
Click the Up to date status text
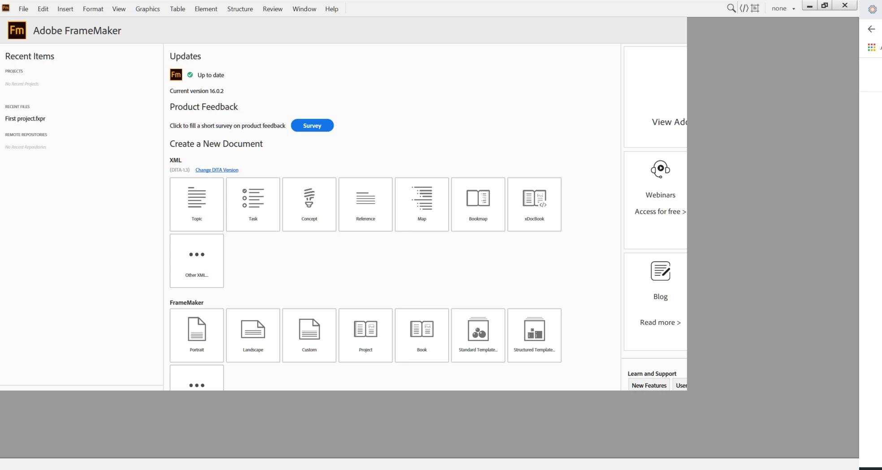coord(211,75)
